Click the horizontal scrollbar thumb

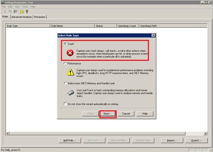pos(97,133)
